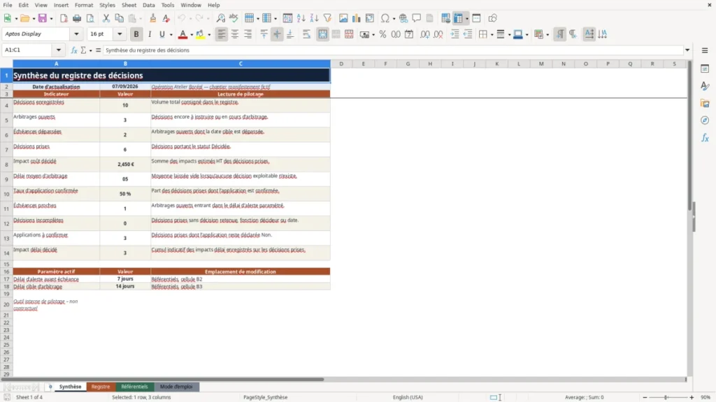Toggle italic formatting
Viewport: 716px width, 402px height.
[150, 34]
